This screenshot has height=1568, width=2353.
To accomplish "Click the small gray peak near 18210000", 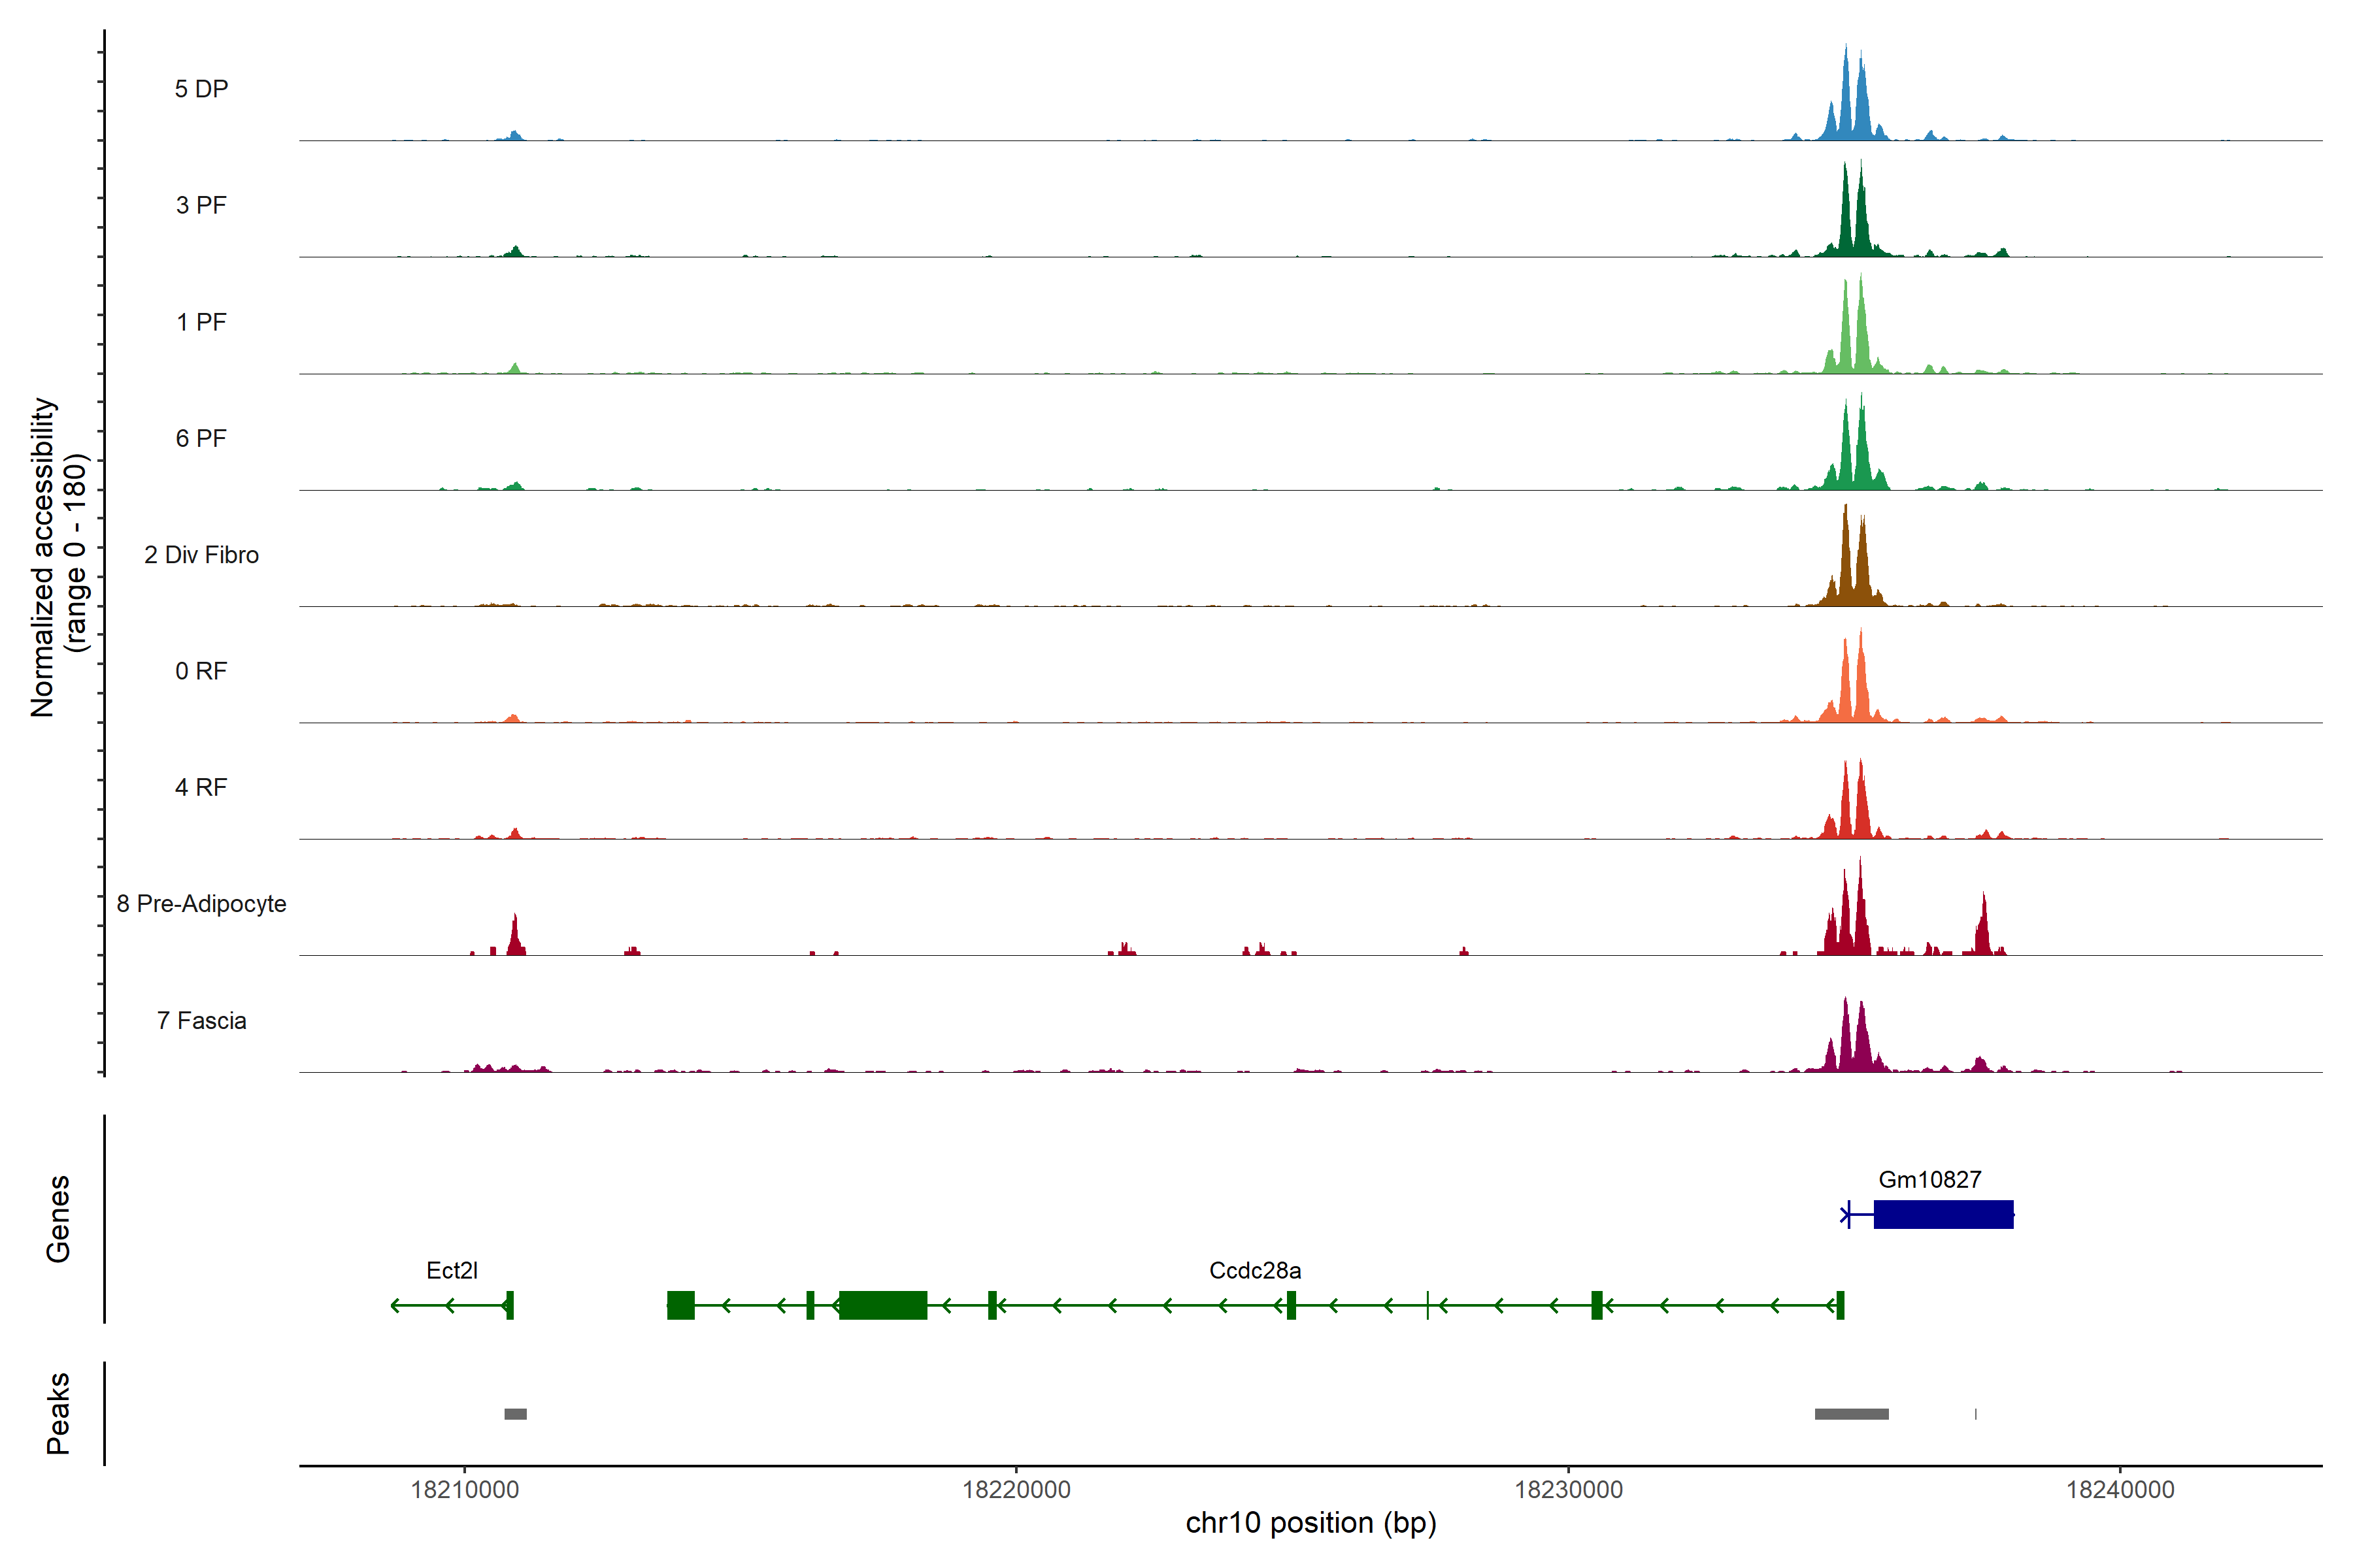I will coord(515,1414).
